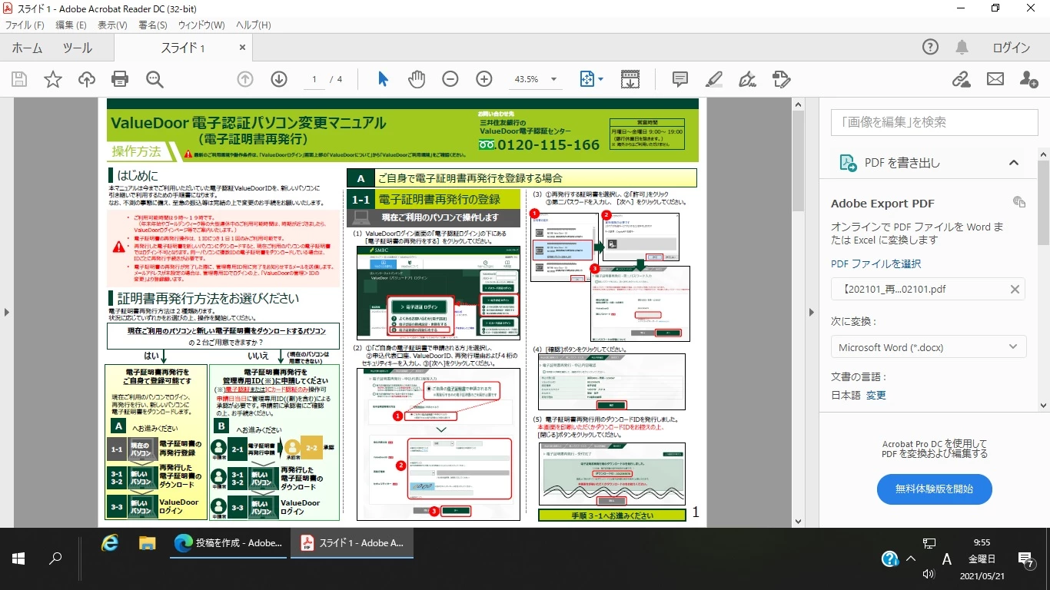This screenshot has height=590, width=1050.
Task: Switch to the Edge 投稿を作成 taskbar window
Action: coord(229,543)
